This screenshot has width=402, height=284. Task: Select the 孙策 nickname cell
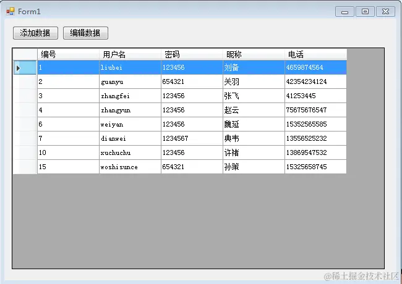click(254, 167)
